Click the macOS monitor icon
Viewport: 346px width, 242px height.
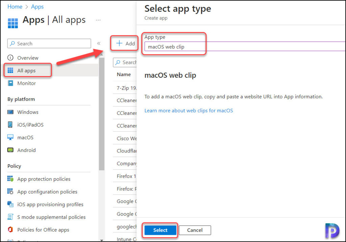coord(10,137)
